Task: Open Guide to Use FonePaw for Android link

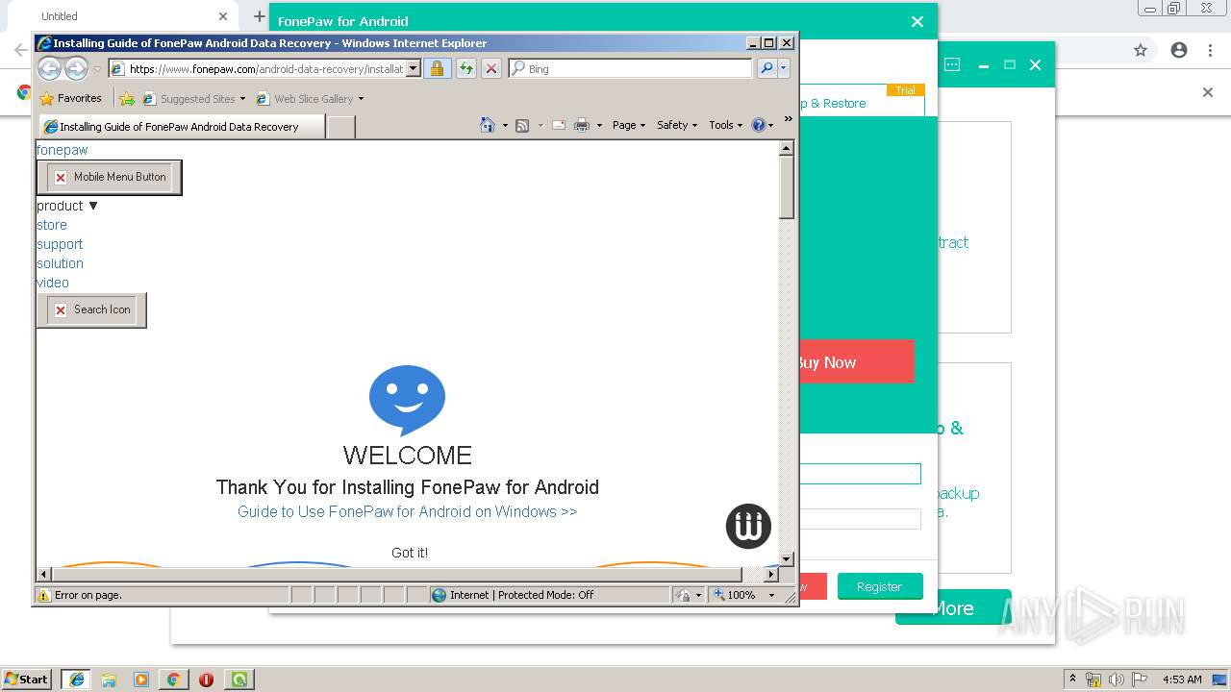Action: click(407, 511)
